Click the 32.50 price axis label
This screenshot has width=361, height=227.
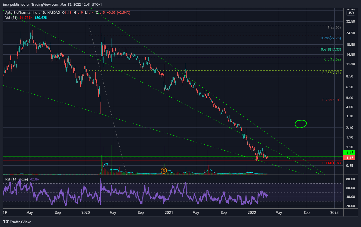point(351,21)
